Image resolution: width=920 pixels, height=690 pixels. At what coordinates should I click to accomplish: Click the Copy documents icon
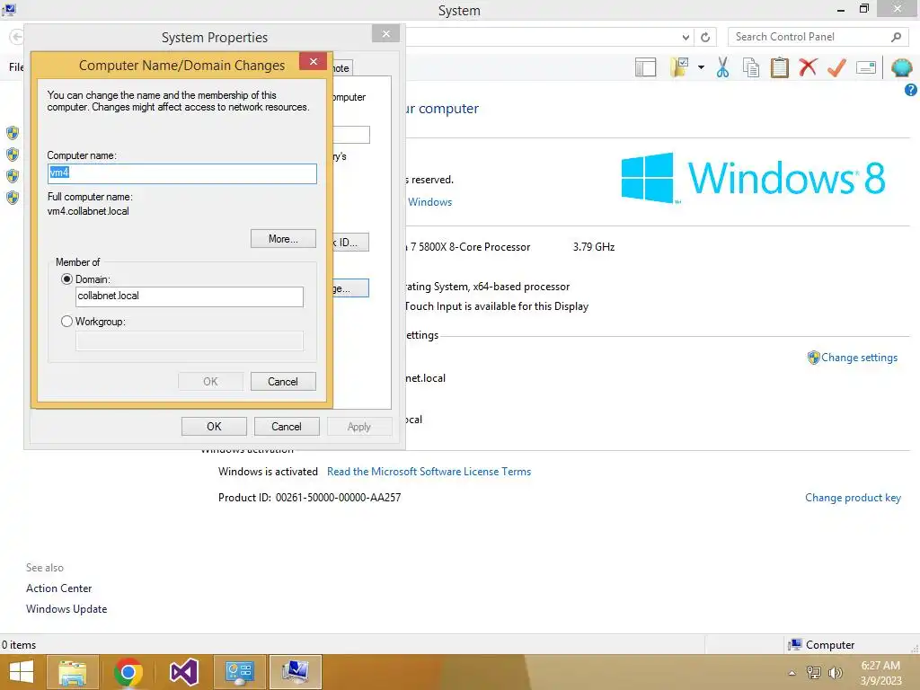coord(751,67)
